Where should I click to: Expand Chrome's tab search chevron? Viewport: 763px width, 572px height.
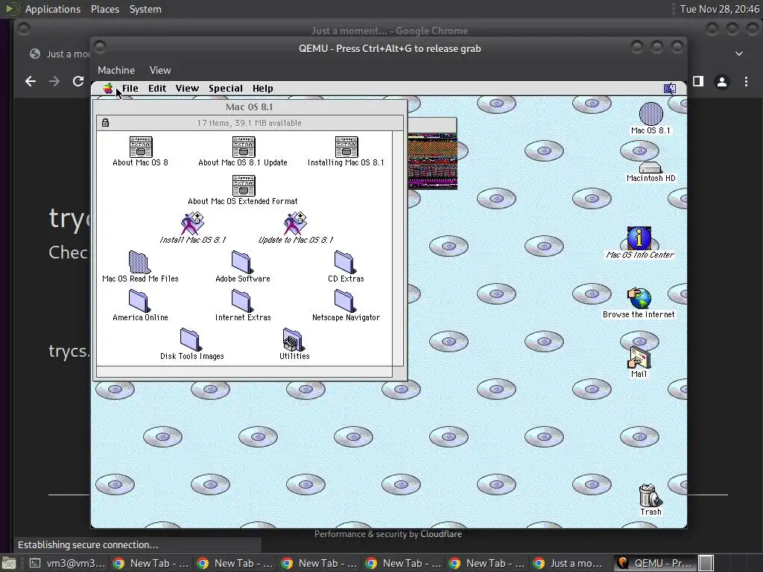click(739, 54)
